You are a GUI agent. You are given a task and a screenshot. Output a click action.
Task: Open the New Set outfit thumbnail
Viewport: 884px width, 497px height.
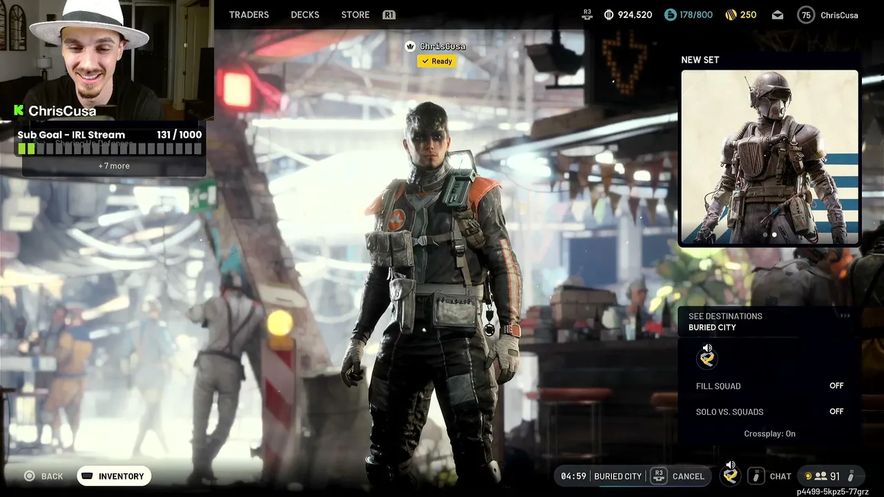tap(770, 157)
